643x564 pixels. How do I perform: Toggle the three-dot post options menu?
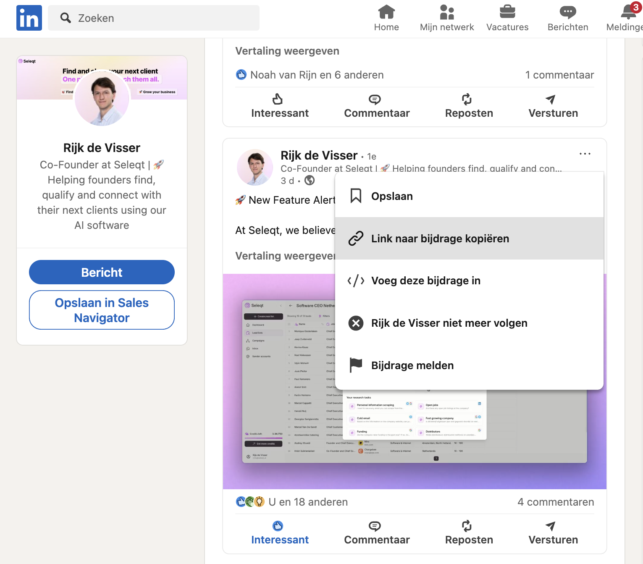click(x=585, y=154)
